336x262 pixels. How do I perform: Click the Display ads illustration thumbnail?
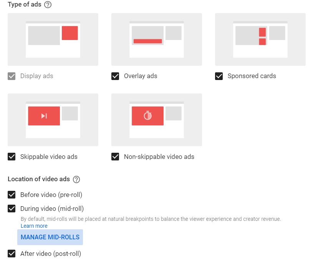pos(53,39)
